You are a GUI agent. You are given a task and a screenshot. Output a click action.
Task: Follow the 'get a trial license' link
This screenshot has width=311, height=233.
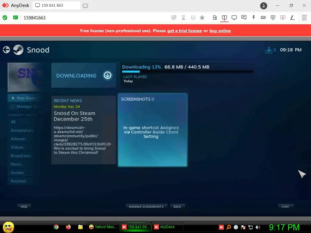184,31
